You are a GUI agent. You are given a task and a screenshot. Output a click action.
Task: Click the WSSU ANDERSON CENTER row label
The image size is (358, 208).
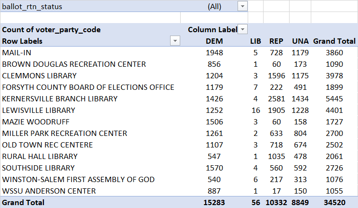point(48,191)
